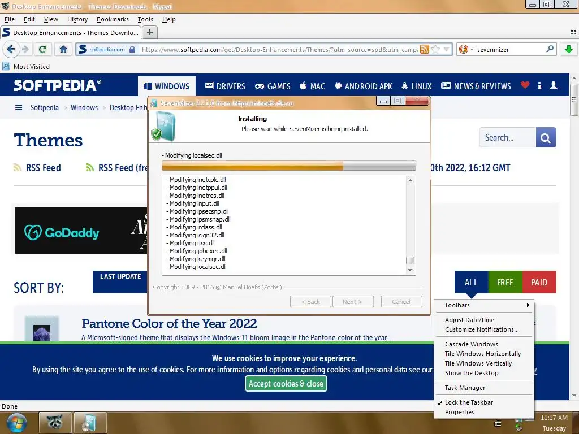Open the Help menu

pos(168,19)
